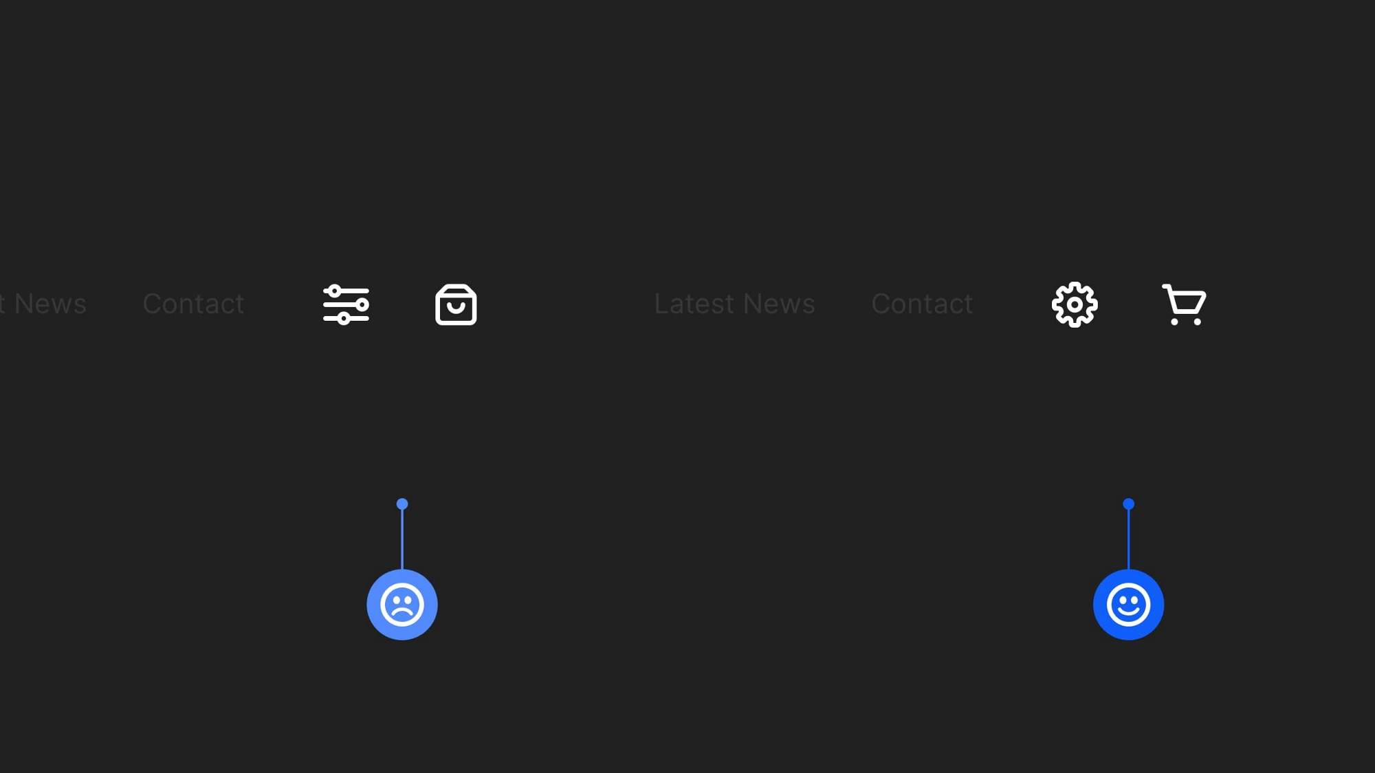Click the filter/sliders adjustment icon
This screenshot has height=773, width=1375.
[344, 304]
